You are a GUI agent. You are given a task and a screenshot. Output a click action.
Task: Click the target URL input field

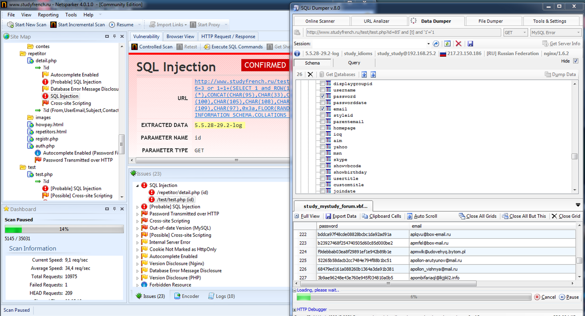pos(403,32)
